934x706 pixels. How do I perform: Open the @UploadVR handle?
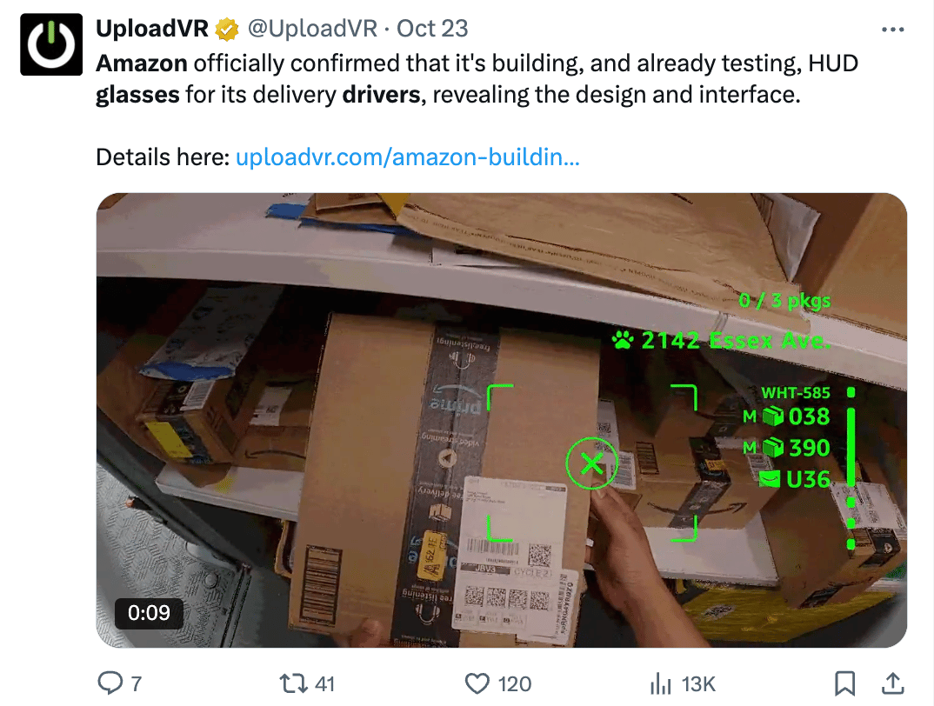click(x=312, y=29)
